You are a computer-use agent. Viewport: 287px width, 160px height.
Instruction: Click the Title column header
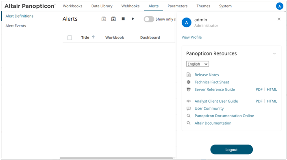[x=85, y=37]
